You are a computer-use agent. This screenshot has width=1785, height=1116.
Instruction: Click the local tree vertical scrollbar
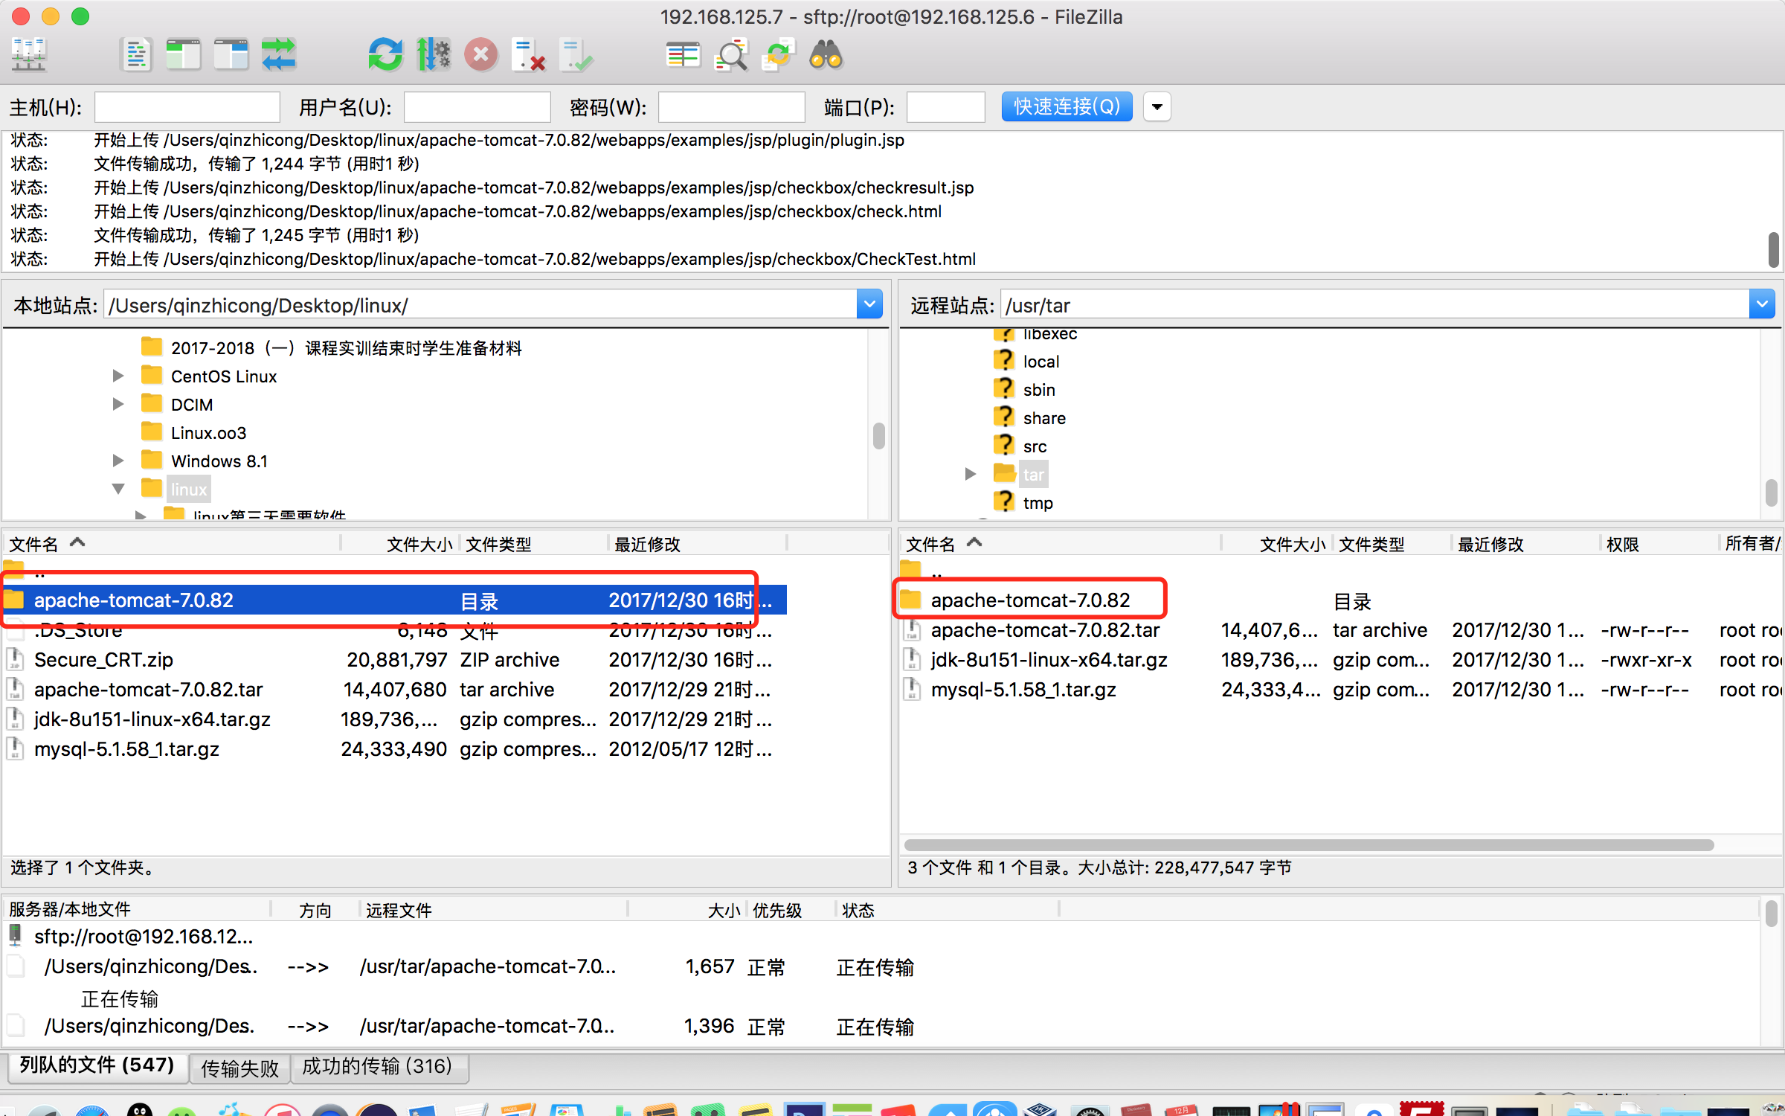[878, 436]
